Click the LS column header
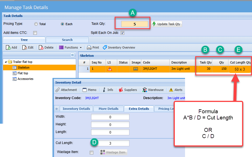The image size is (252, 157). coord(111,62)
